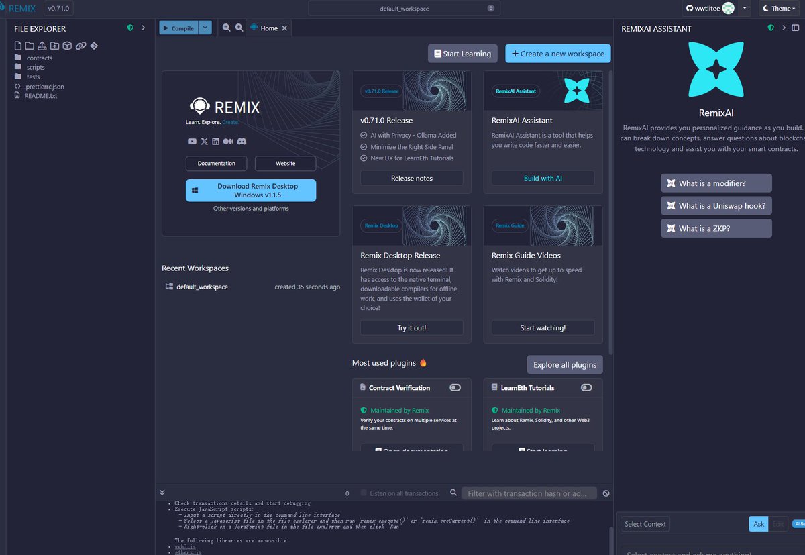
Task: Toggle the RemixAI side panel layout icon
Action: pyautogui.click(x=796, y=28)
